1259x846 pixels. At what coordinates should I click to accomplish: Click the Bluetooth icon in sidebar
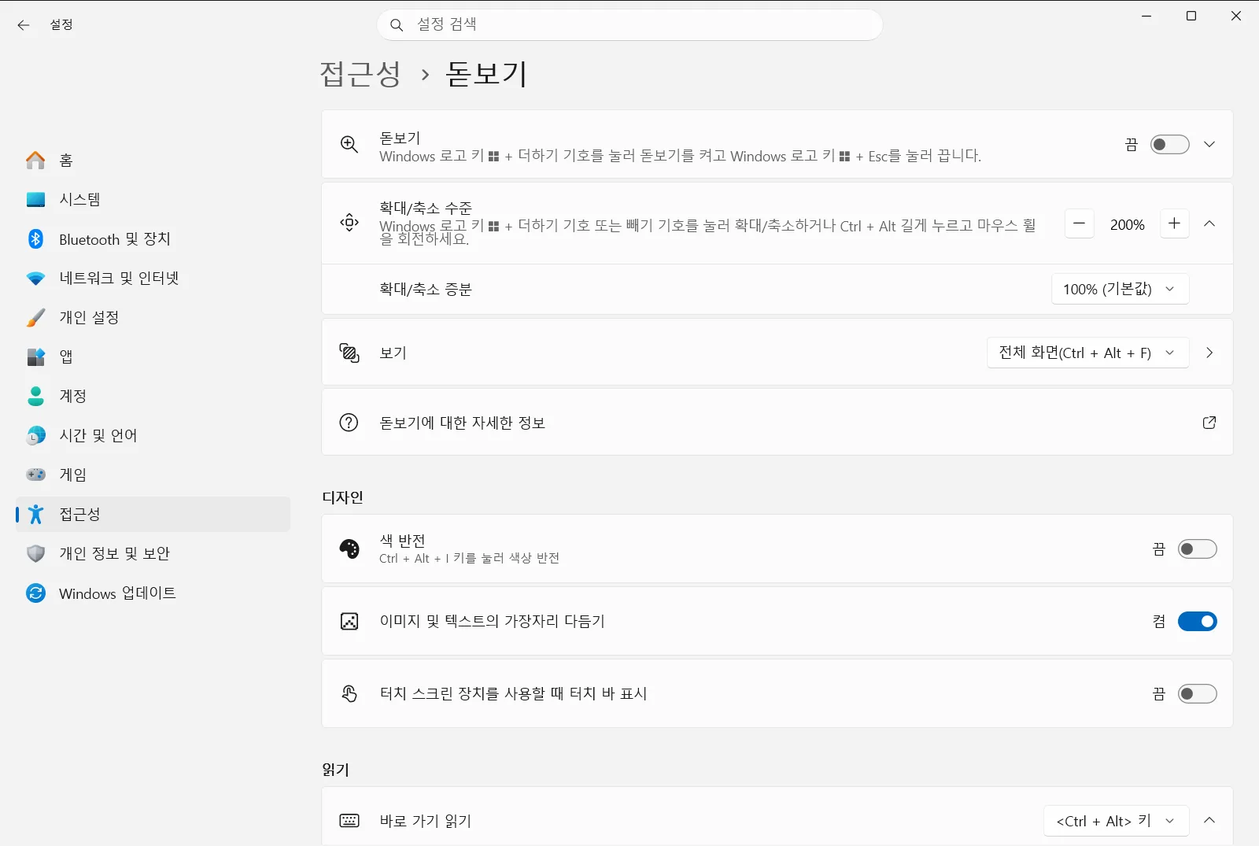[x=36, y=238]
